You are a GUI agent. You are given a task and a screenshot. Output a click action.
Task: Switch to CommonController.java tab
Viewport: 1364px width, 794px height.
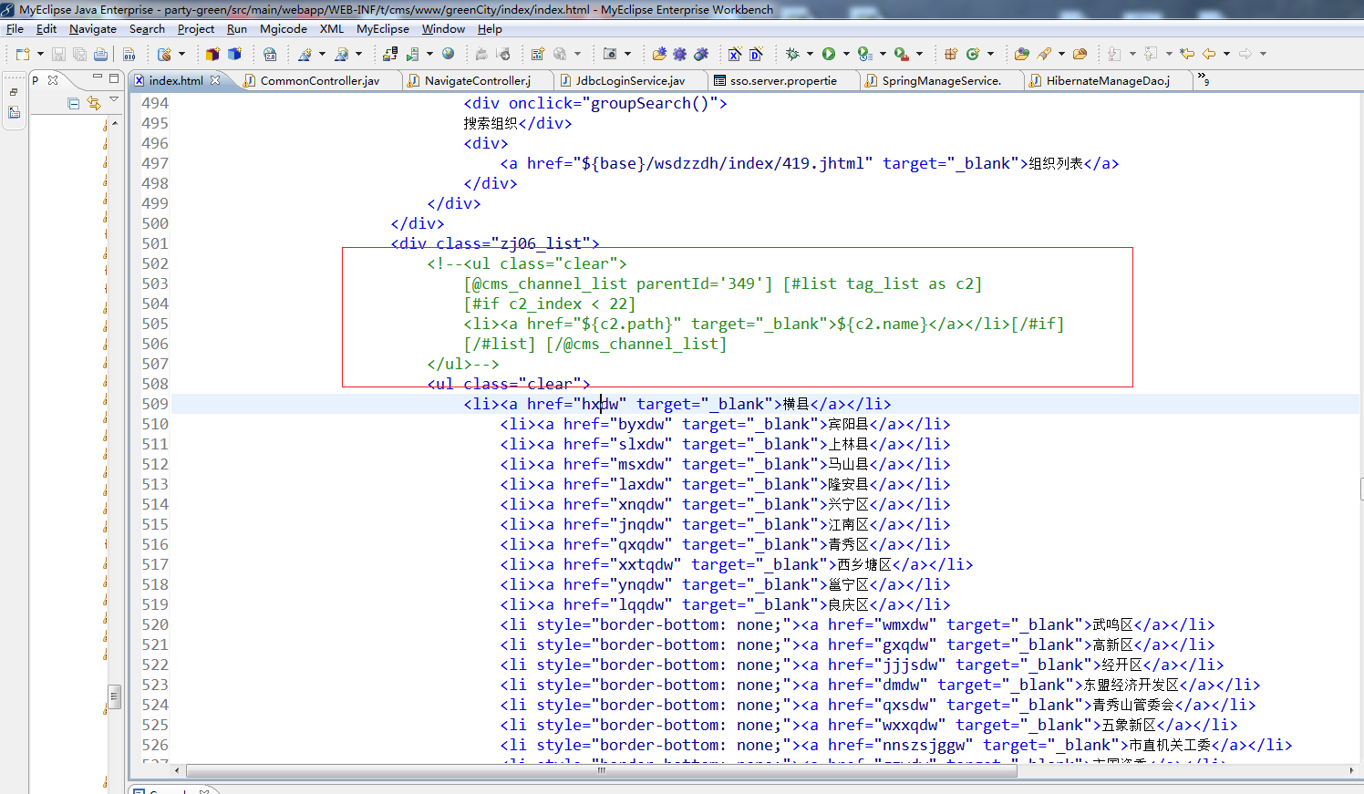319,81
